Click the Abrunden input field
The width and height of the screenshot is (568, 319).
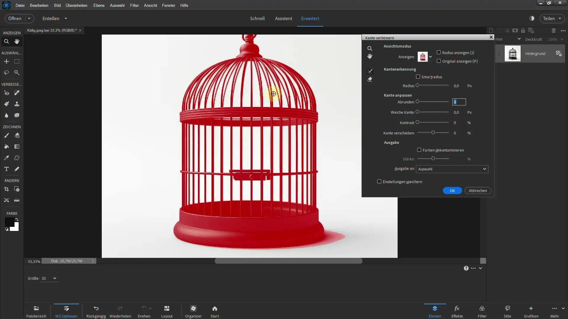(459, 102)
